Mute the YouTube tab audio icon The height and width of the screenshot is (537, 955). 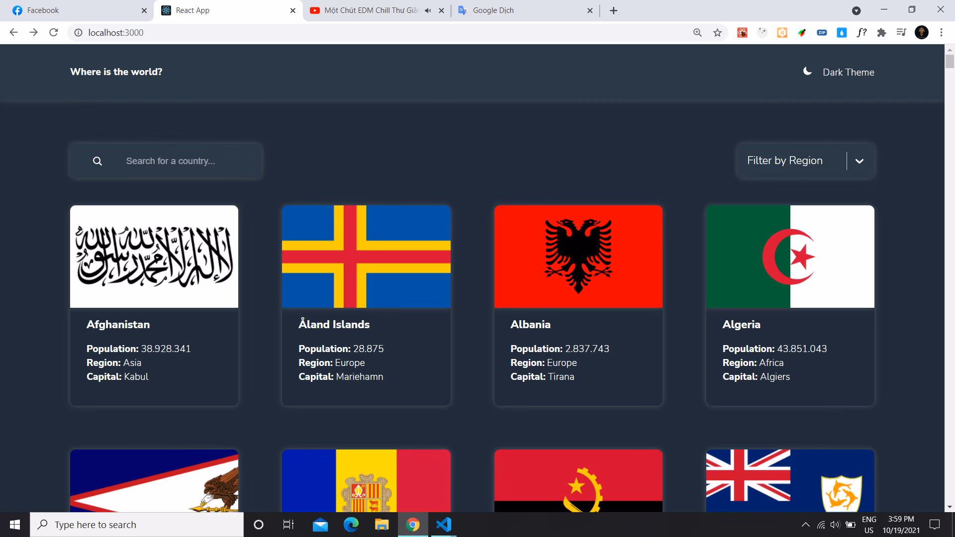tap(428, 10)
